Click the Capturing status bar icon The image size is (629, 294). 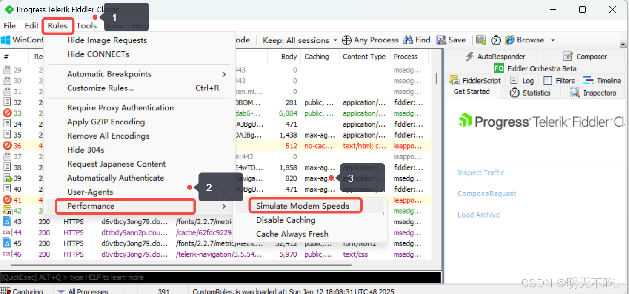click(x=6, y=291)
